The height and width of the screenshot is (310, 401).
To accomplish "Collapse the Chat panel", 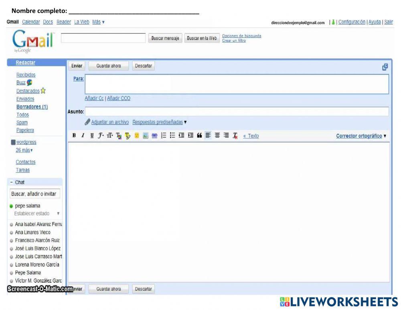I will tap(11, 182).
